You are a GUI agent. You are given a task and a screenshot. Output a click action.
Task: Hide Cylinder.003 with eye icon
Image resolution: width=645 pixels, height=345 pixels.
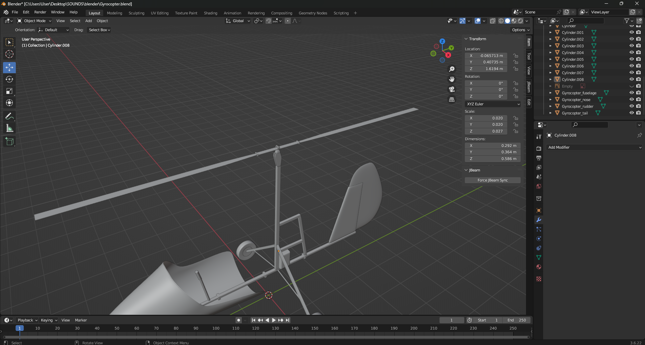coord(632,46)
